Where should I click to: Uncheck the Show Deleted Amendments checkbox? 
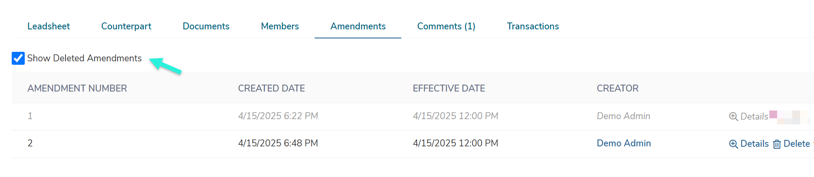tap(18, 58)
